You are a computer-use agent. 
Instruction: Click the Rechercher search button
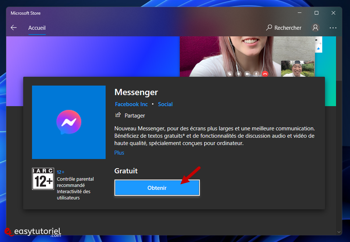coord(284,28)
